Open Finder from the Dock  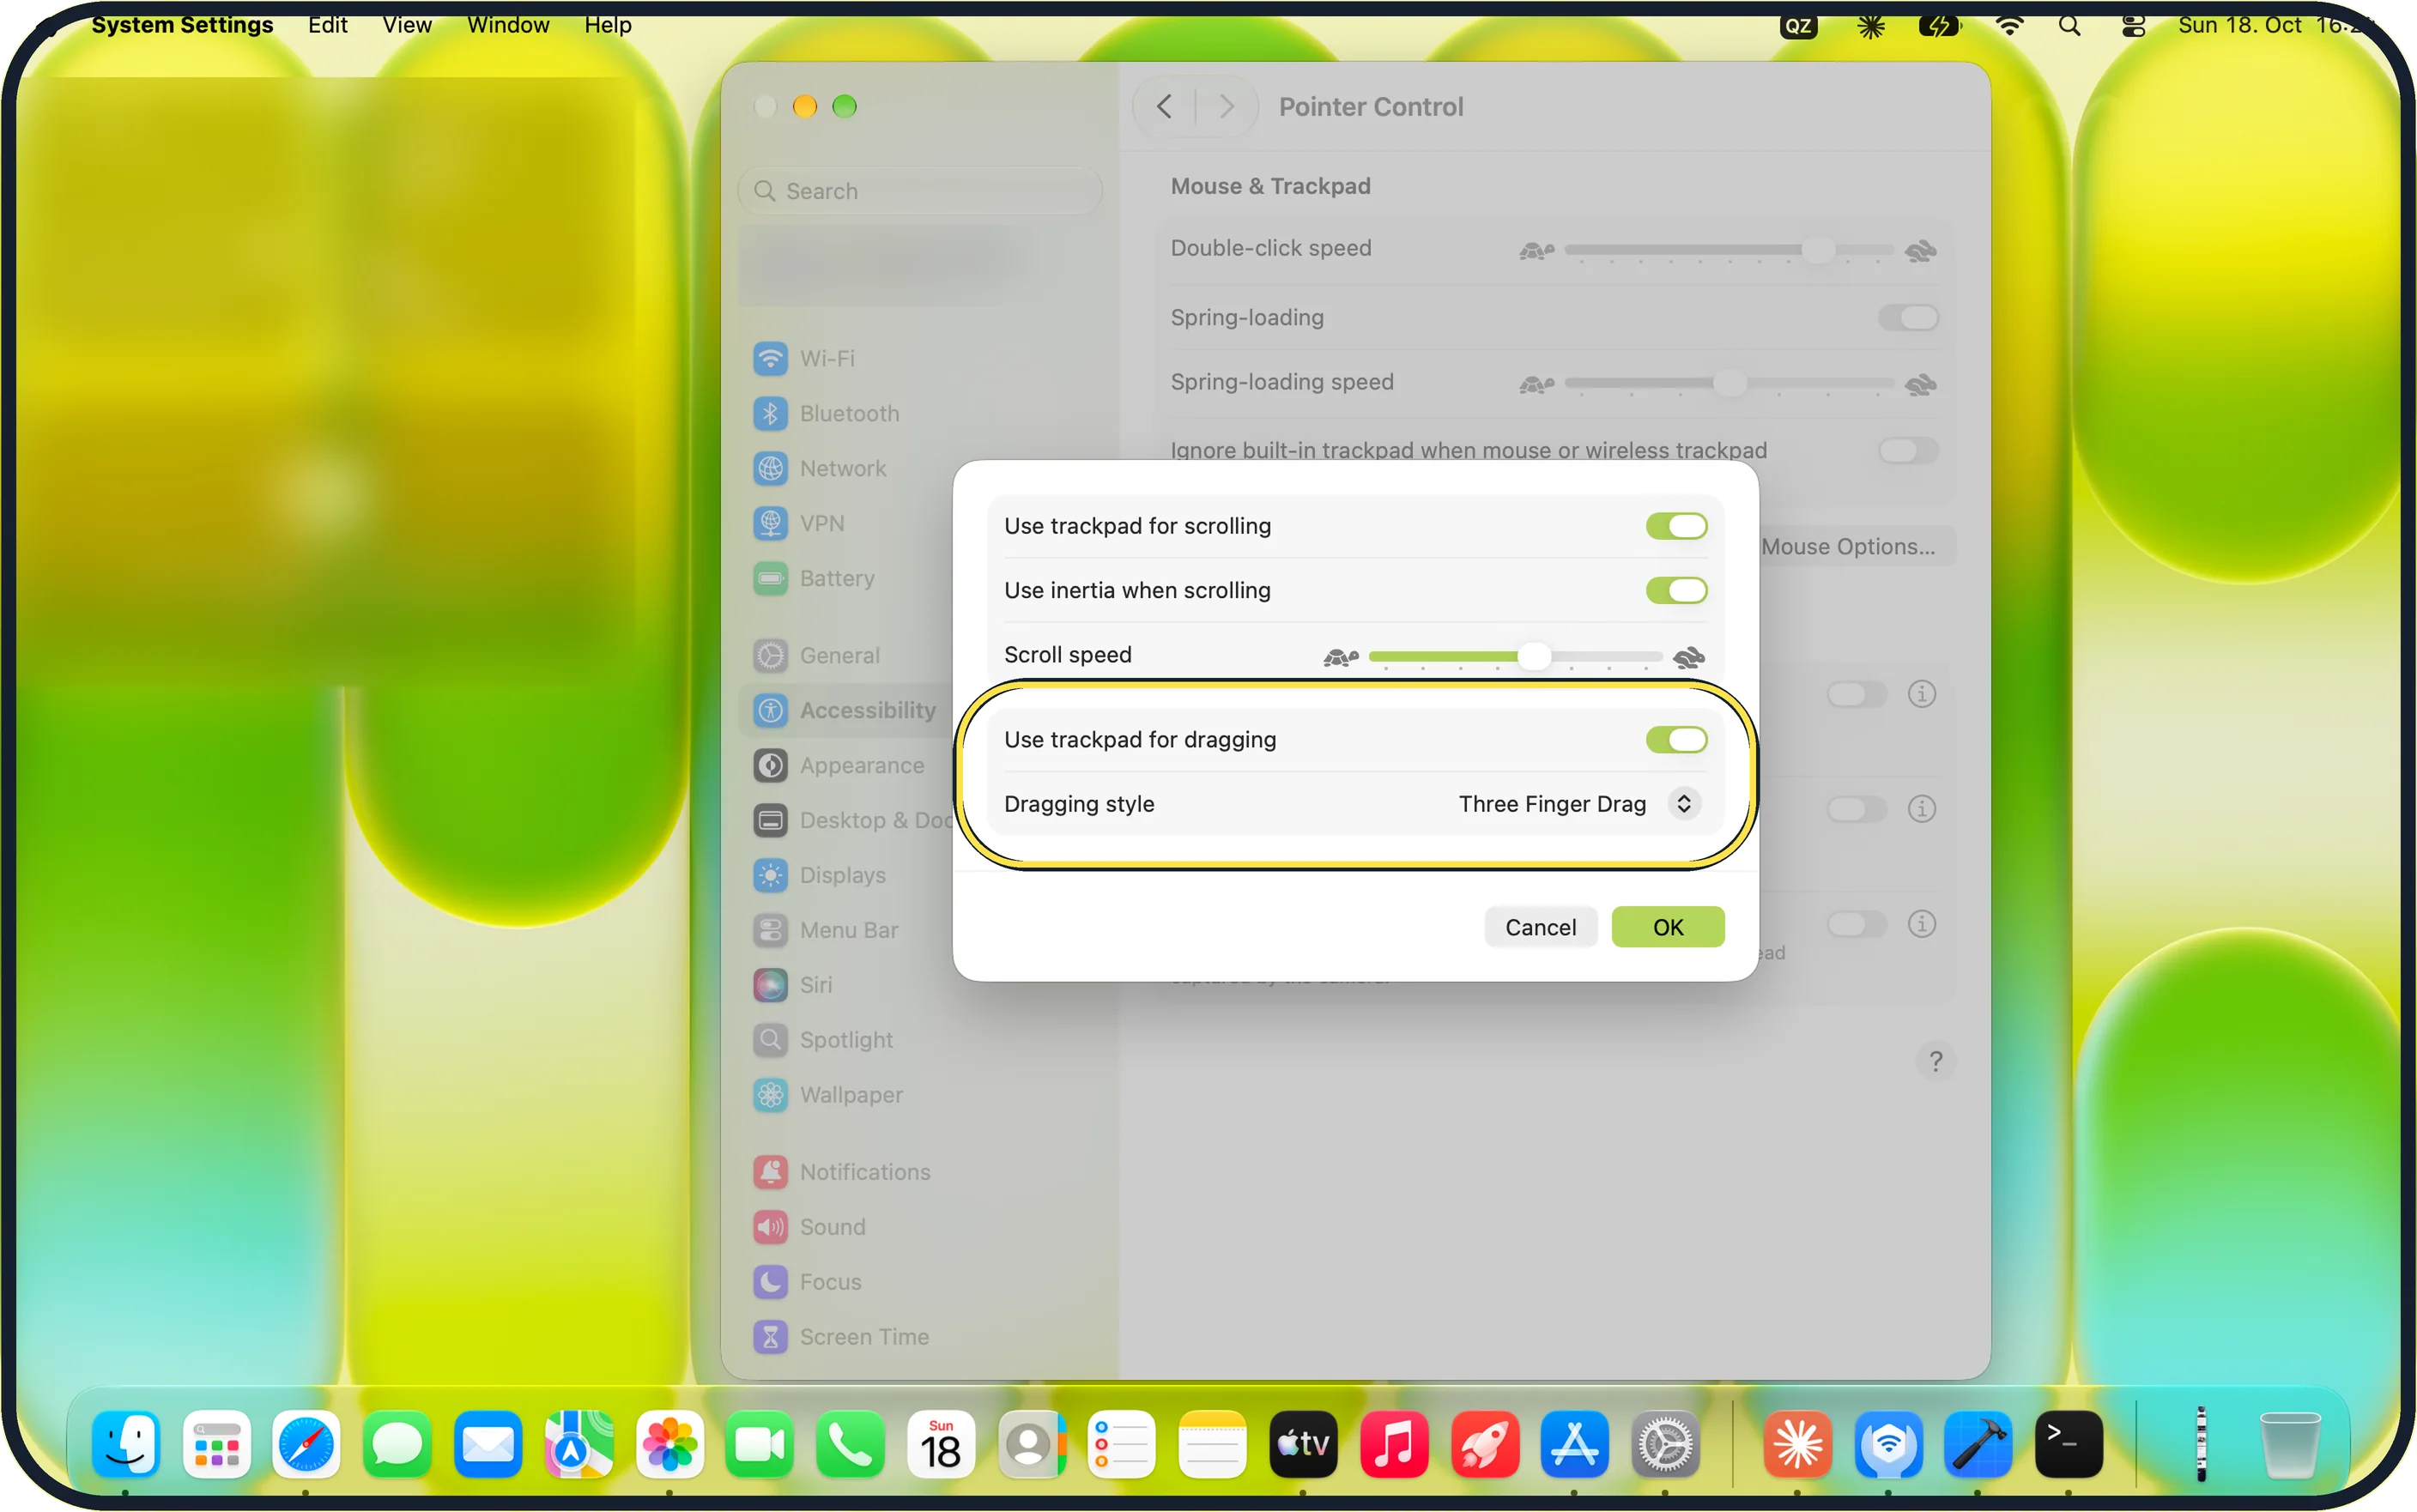pos(126,1444)
